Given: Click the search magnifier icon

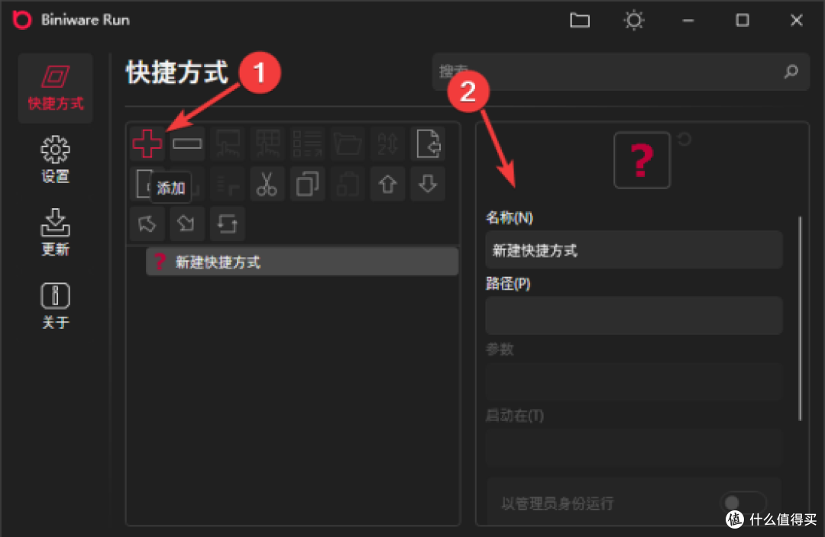Looking at the screenshot, I should [791, 72].
